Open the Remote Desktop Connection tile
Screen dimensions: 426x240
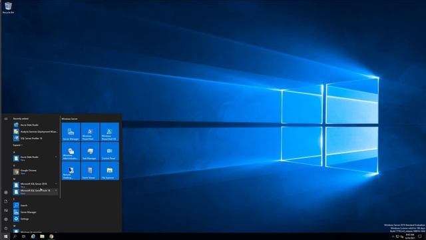click(x=71, y=171)
